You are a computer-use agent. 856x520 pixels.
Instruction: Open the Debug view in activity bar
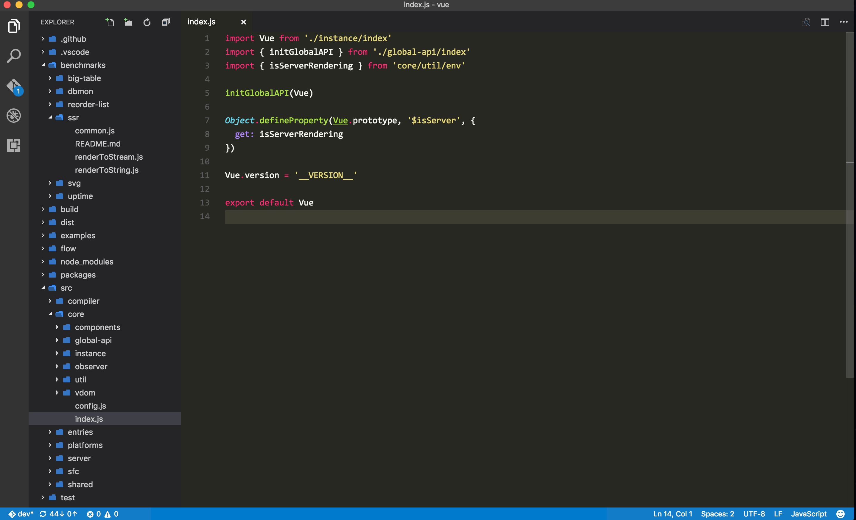tap(14, 116)
